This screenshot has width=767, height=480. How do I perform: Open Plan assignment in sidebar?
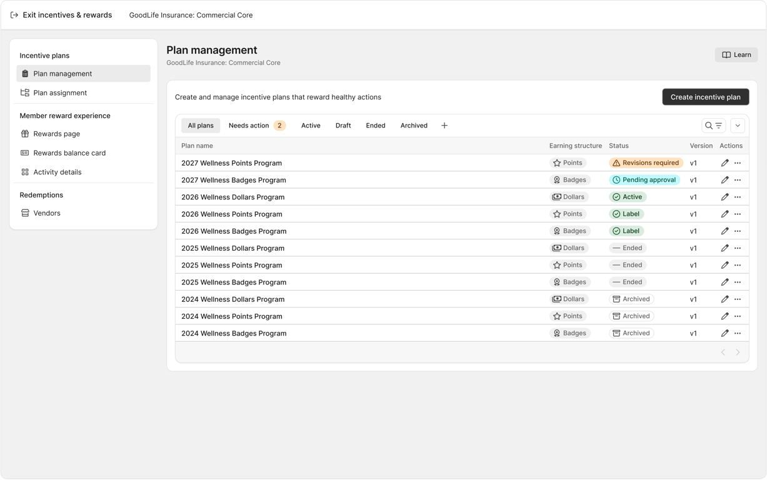tap(84, 92)
